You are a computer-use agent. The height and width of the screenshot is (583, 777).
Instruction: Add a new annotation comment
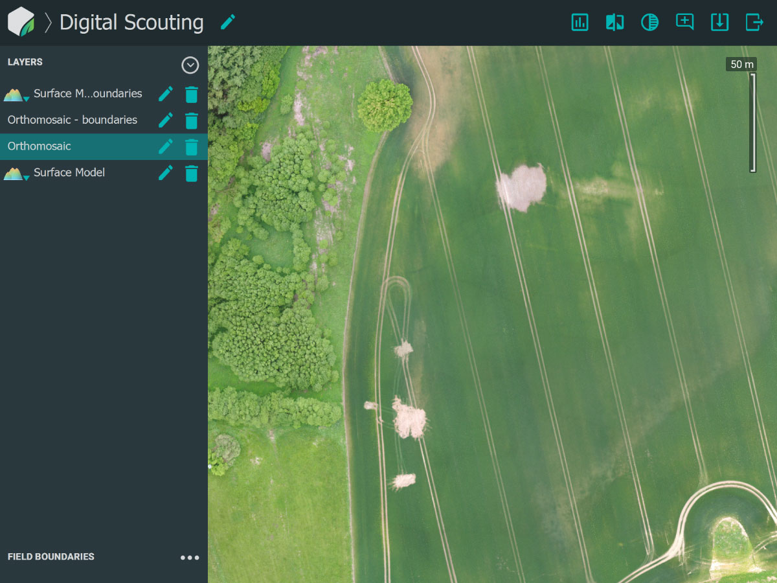pos(684,22)
